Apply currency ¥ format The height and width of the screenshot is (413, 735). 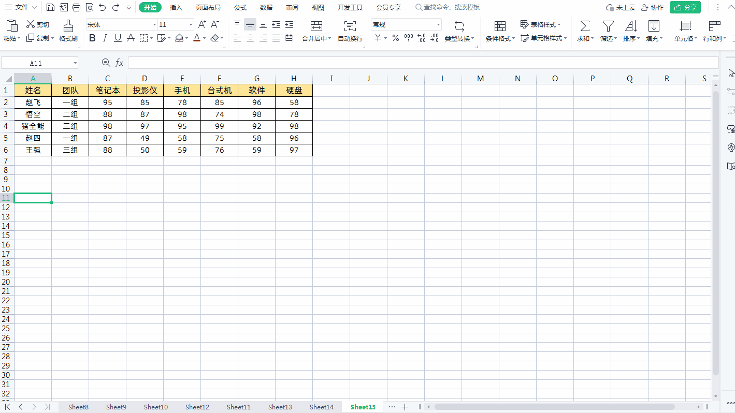pos(378,38)
